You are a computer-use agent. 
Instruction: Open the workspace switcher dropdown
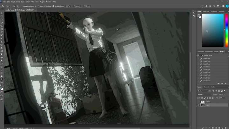click(x=218, y=6)
